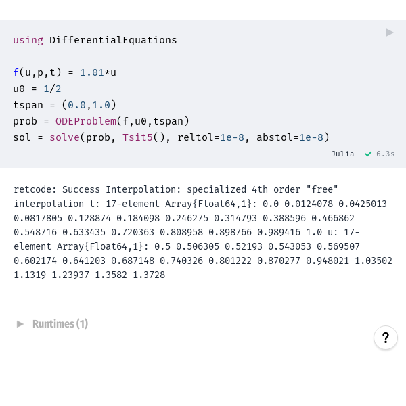Click the final output value 1.3728

149,275
